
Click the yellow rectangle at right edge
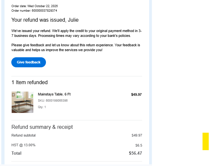click(x=205, y=141)
